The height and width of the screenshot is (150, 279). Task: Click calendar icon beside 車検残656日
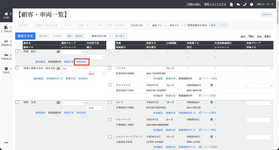click(x=211, y=85)
